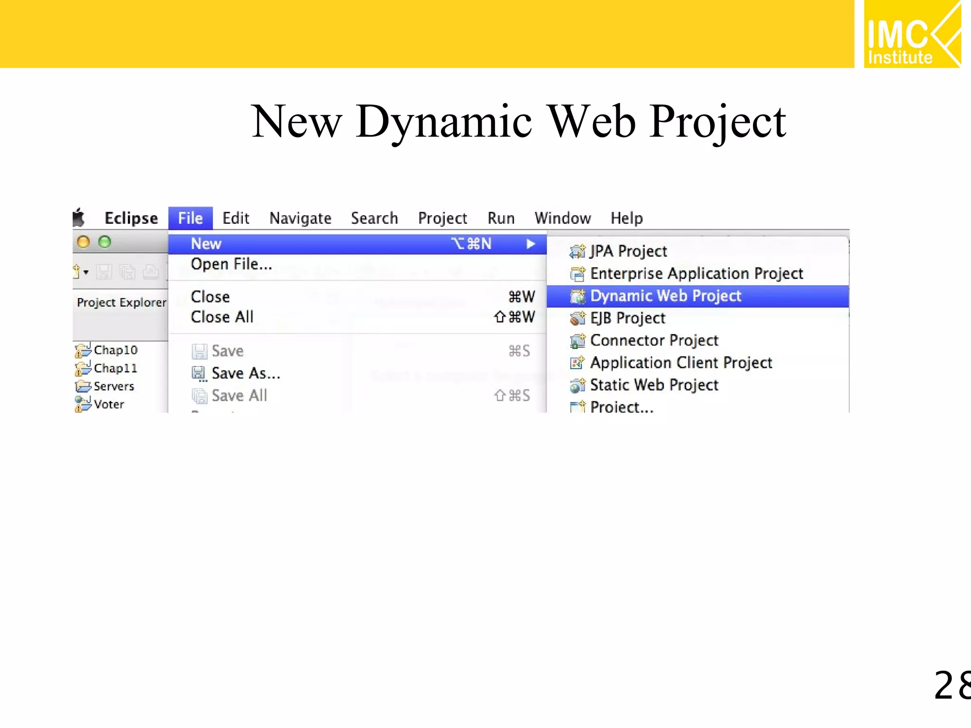971x728 pixels.
Task: Click the toolbar save disk icon
Action: click(104, 272)
